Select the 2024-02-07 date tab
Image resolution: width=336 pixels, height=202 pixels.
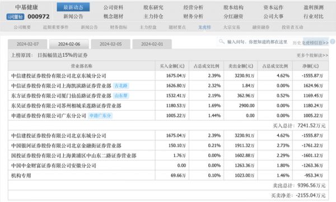pos(27,44)
